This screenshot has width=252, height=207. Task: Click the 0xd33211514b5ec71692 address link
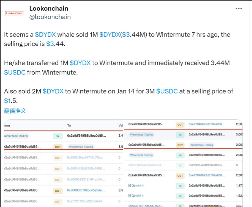(146, 206)
